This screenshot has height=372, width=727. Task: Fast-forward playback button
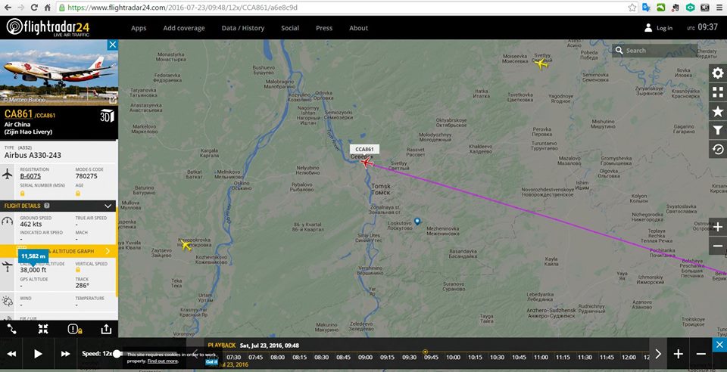(65, 354)
